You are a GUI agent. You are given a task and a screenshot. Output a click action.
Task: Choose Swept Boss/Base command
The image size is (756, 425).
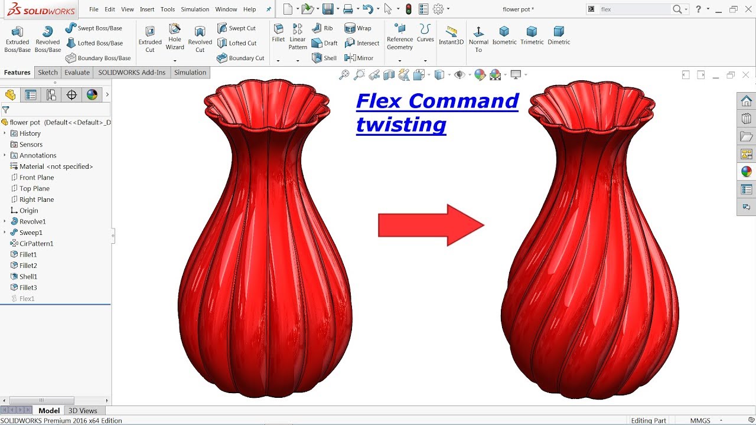tap(93, 28)
